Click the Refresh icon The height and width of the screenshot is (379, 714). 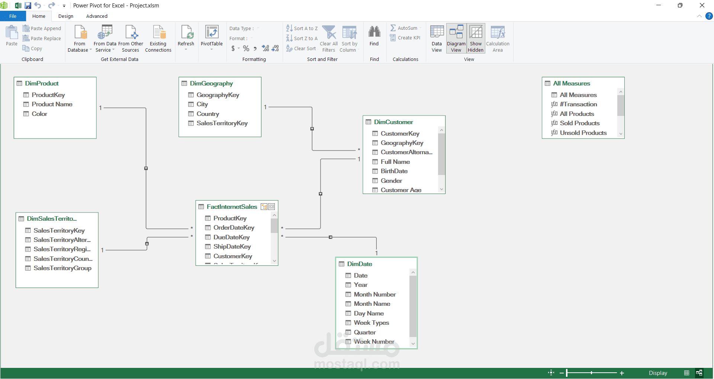[186, 33]
